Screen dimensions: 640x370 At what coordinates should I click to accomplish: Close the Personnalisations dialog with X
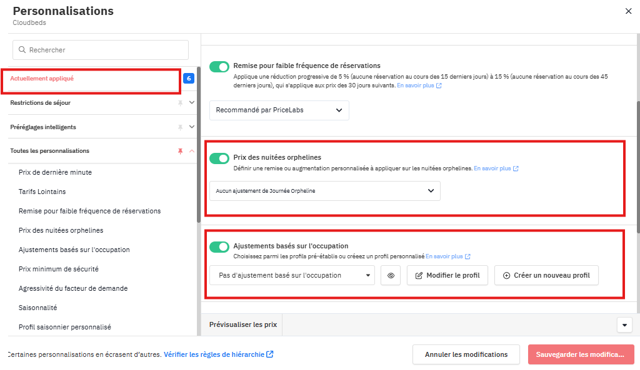(628, 11)
